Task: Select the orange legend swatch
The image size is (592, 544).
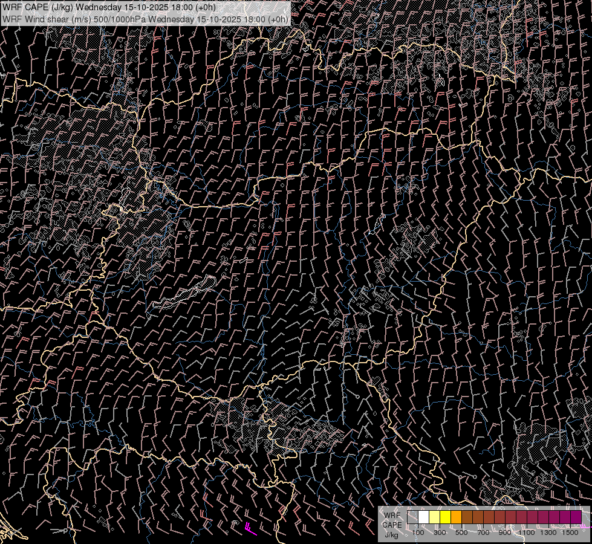Action: 456,517
